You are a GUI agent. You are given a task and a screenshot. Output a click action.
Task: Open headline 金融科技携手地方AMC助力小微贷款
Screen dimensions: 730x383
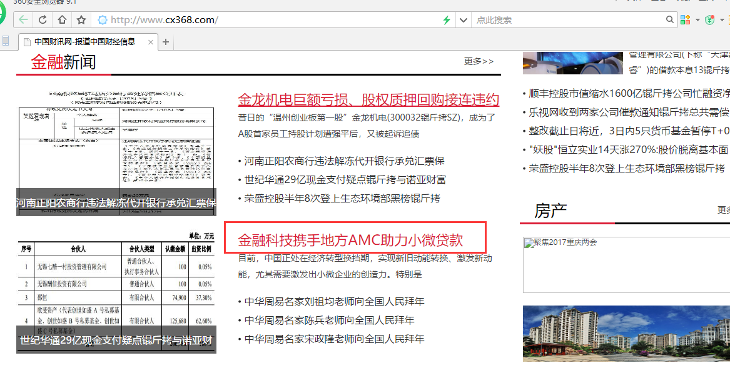coord(350,240)
